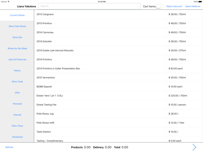Select Tasting - Complimentary row
This screenshot has width=203, height=152.
click(x=118, y=140)
